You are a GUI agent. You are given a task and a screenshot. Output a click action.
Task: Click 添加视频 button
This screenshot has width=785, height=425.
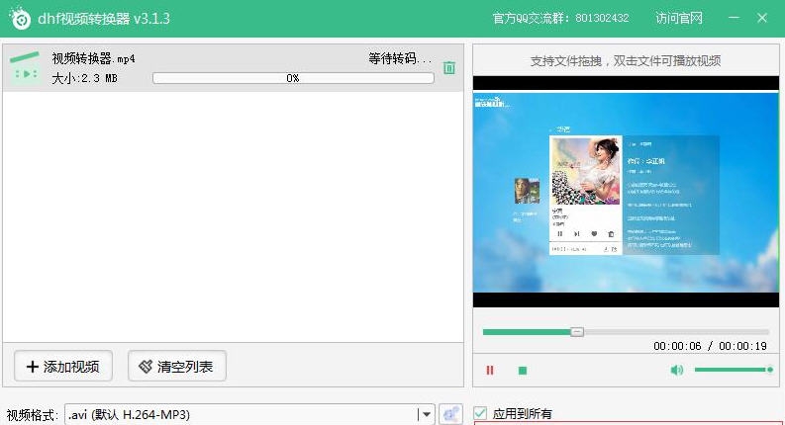click(x=63, y=367)
